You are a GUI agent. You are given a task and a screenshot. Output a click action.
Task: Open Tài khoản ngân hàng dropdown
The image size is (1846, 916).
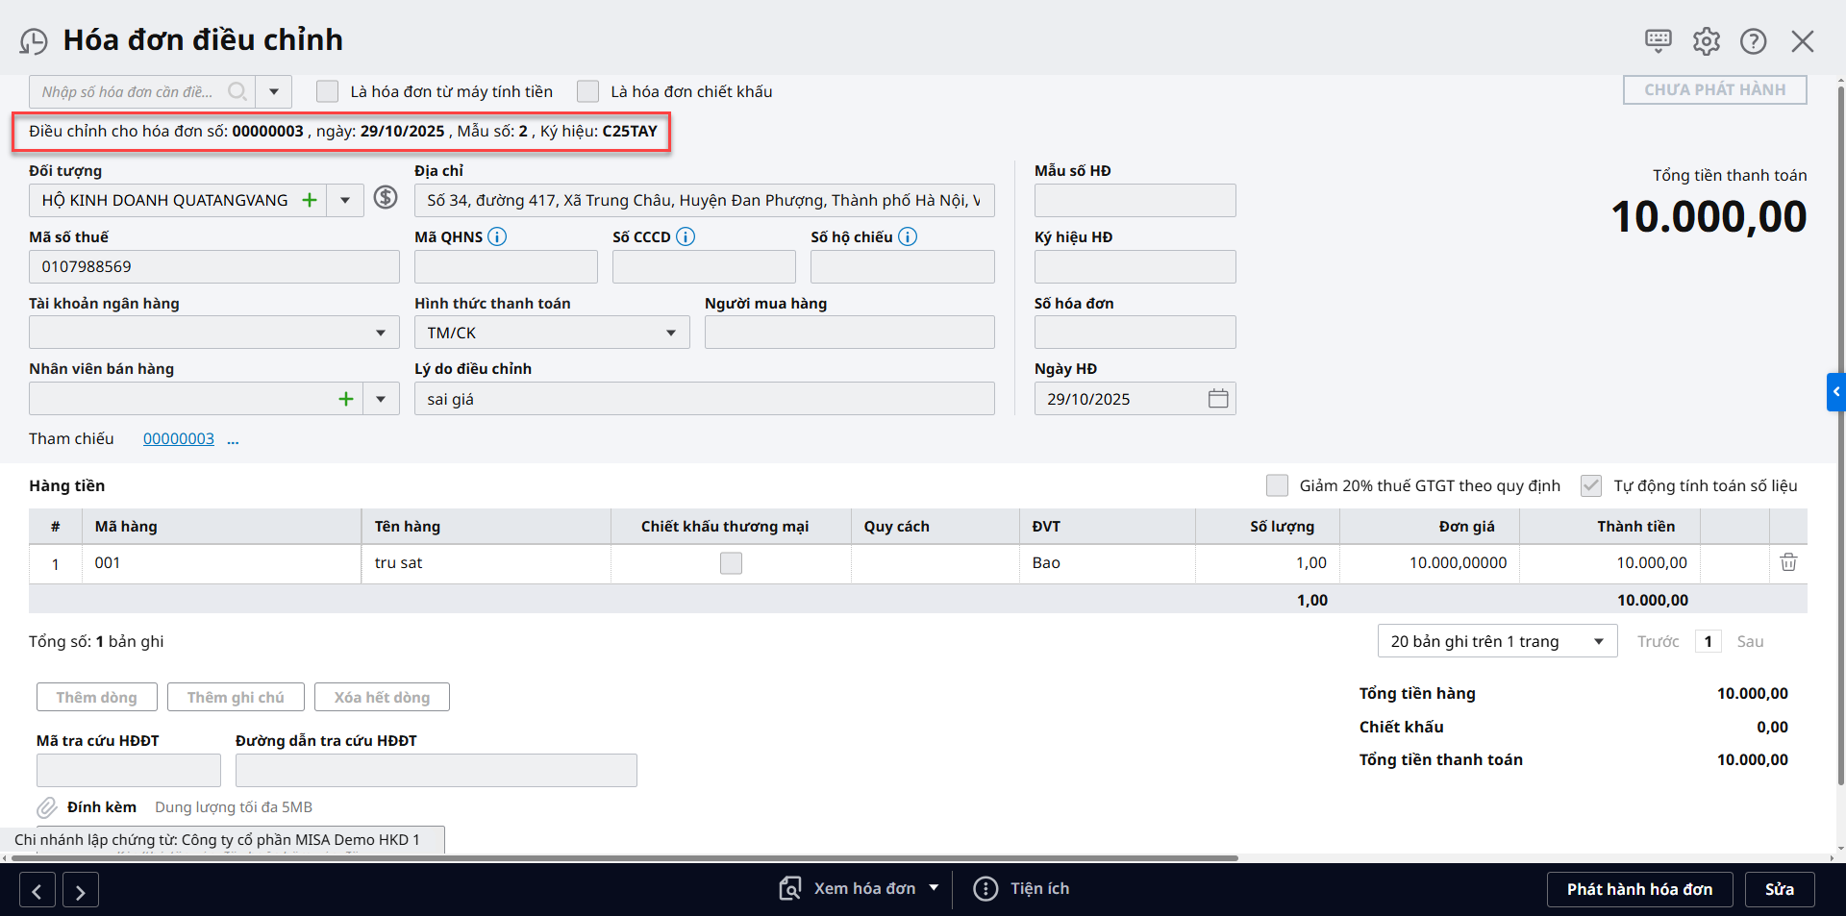[x=381, y=333]
